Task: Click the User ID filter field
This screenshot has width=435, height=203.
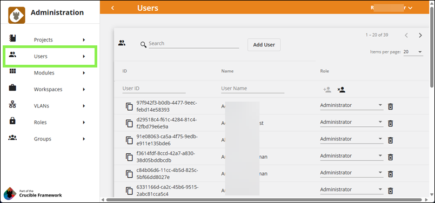Action: (x=154, y=89)
